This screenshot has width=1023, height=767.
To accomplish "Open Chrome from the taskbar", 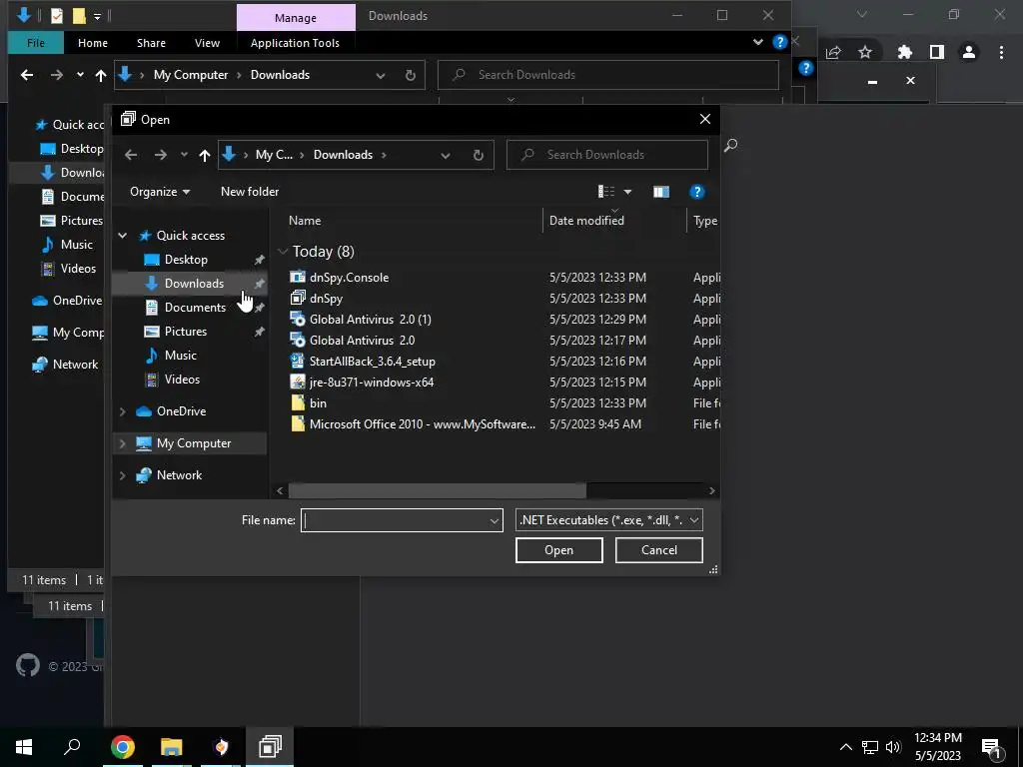I will coord(123,747).
